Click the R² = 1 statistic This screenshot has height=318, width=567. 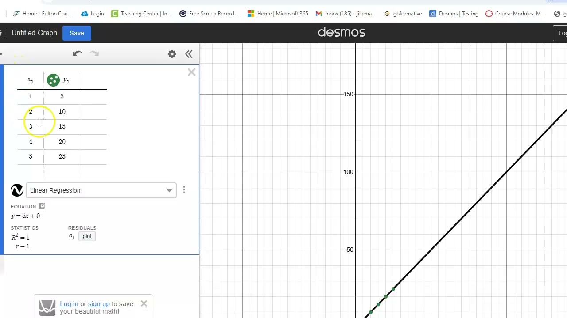pyautogui.click(x=20, y=237)
